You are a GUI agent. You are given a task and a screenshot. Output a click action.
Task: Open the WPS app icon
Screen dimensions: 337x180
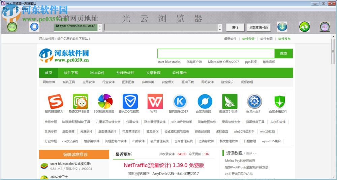[155, 101]
